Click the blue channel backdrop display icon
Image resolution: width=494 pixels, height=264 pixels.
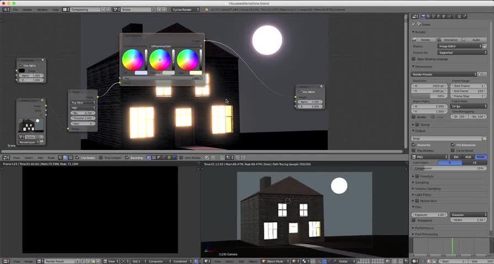[174, 157]
